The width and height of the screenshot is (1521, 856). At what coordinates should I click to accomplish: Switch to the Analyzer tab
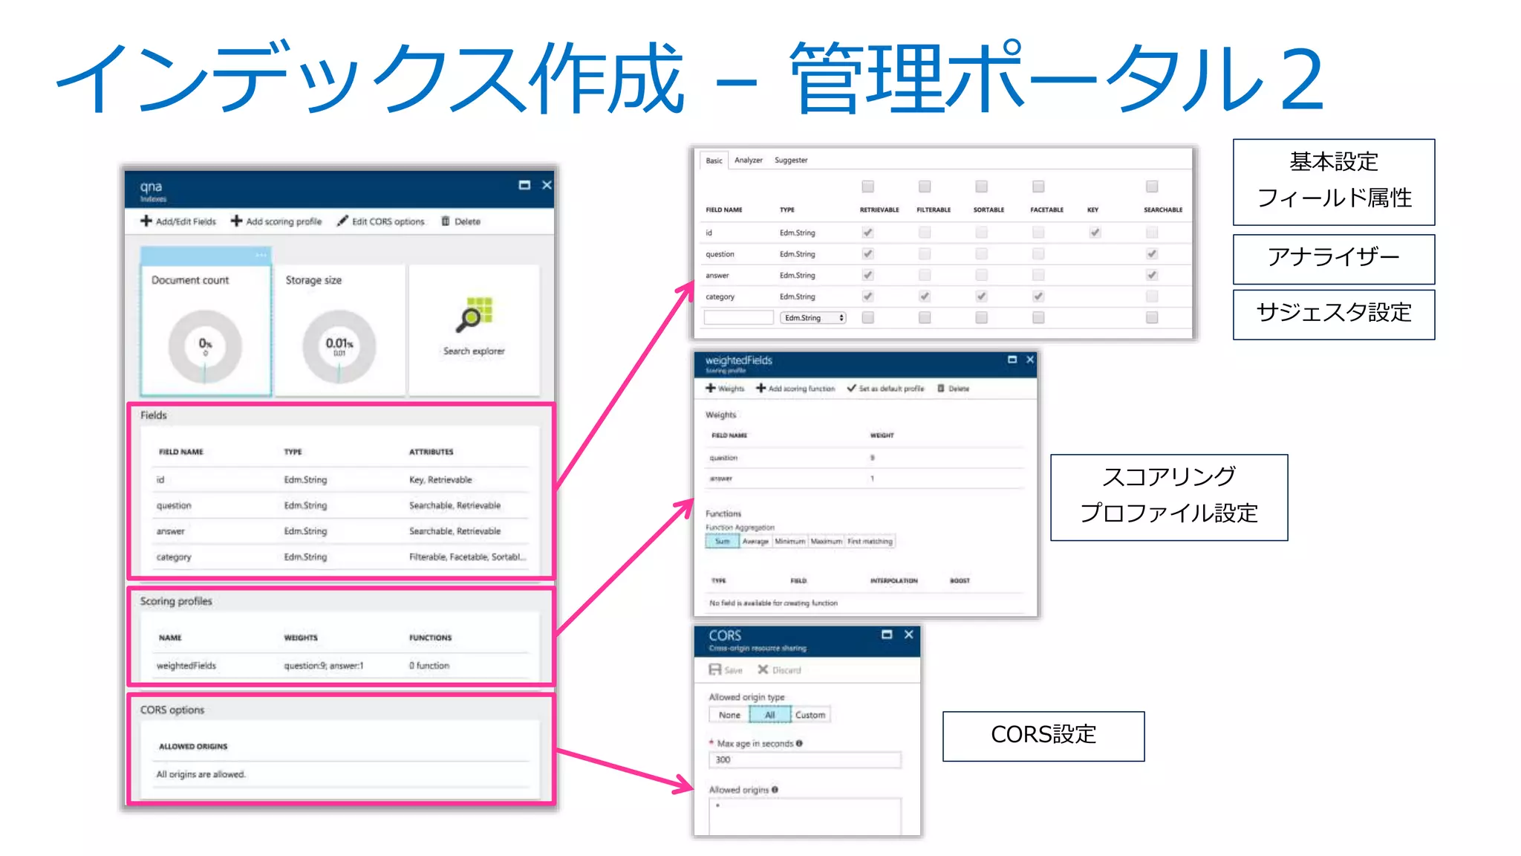(749, 160)
